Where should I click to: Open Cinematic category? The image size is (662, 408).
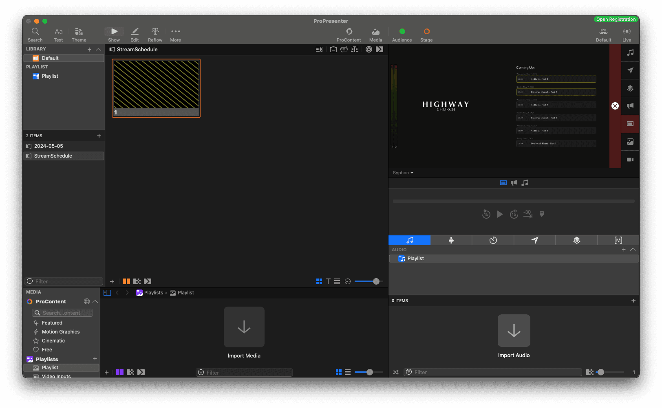(53, 341)
